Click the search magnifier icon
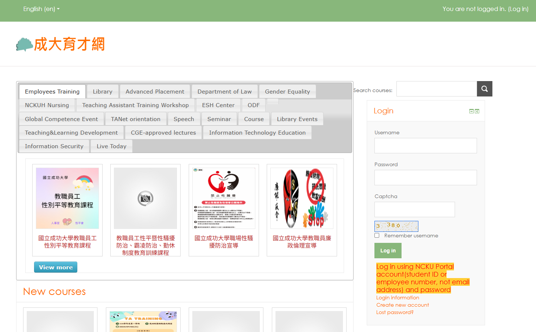Viewport: 536px width, 332px height. coord(484,89)
